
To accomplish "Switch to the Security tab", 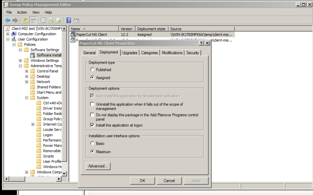I will coord(193,53).
